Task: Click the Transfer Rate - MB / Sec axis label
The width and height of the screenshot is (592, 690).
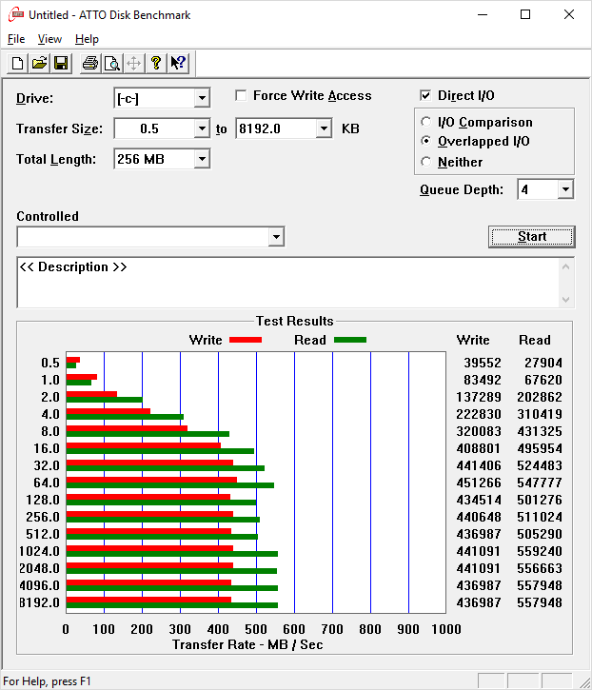Action: (247, 644)
